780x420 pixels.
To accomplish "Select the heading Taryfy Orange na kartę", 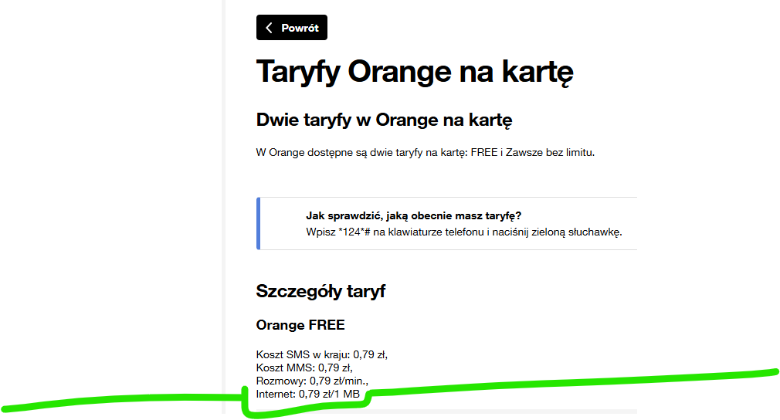I will pos(415,72).
